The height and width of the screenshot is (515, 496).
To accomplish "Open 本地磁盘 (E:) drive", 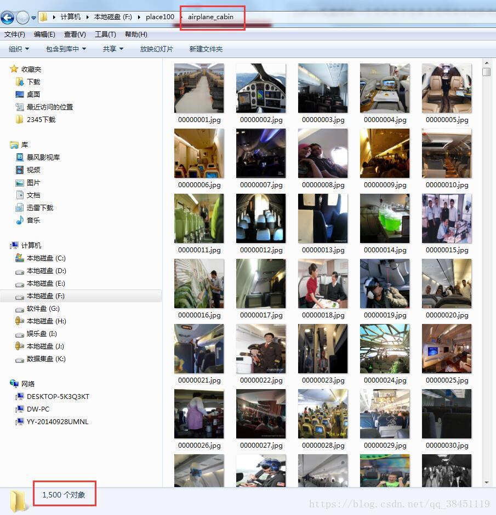I will (45, 283).
